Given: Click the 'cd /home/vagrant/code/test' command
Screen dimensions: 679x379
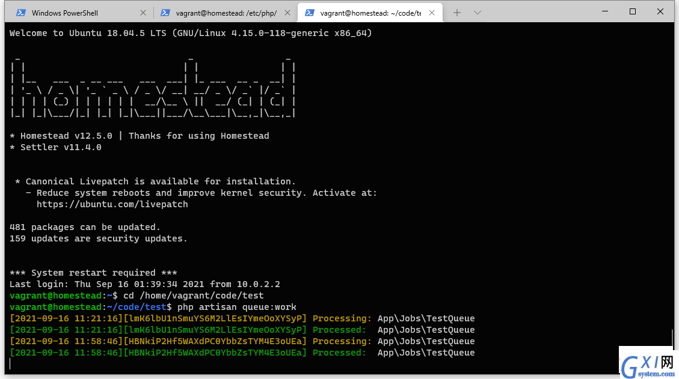Looking at the screenshot, I should 194,296.
